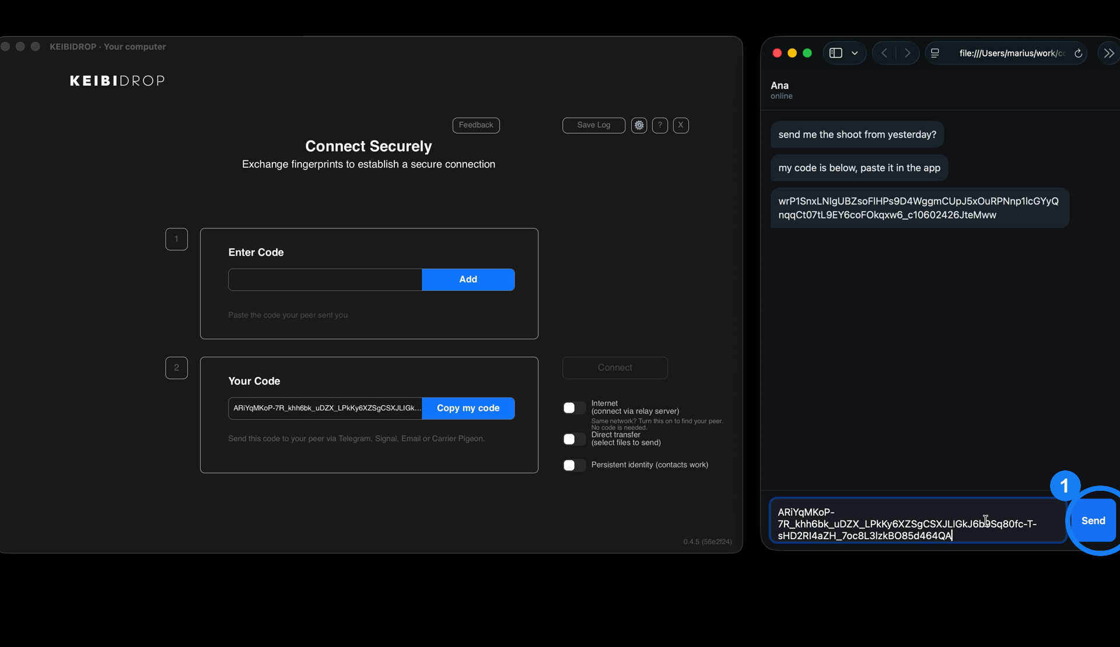The width and height of the screenshot is (1120, 647).
Task: Click the Send button in chat
Action: [1093, 521]
